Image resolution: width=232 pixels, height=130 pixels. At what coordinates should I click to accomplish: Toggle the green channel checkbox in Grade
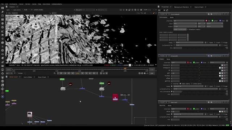194,62
